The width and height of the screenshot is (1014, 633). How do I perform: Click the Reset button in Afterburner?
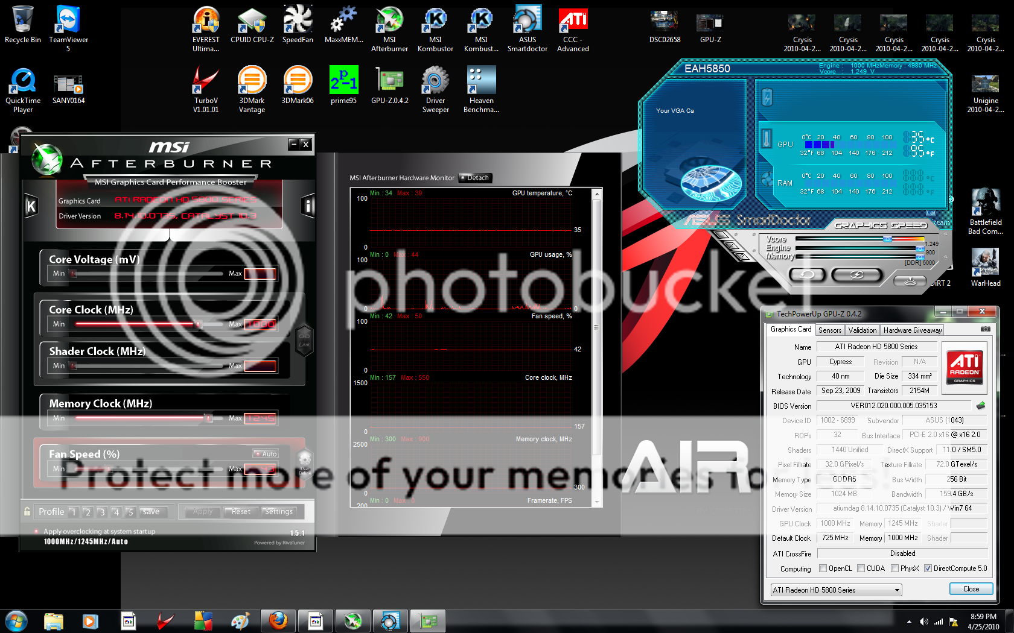241,511
